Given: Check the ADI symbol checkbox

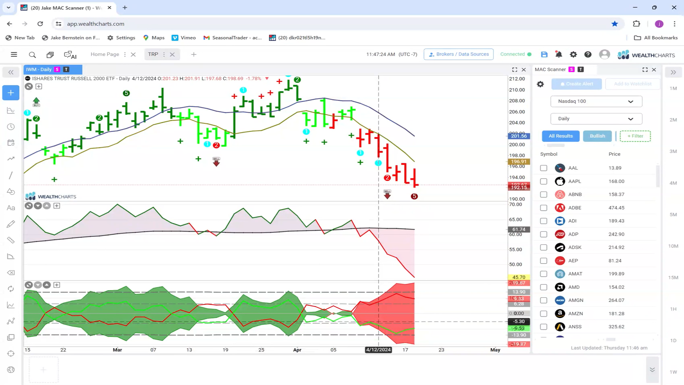Looking at the screenshot, I should (x=543, y=221).
